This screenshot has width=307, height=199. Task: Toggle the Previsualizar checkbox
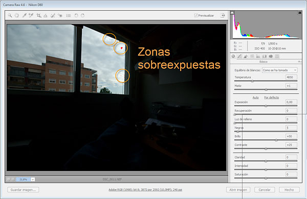click(x=196, y=15)
